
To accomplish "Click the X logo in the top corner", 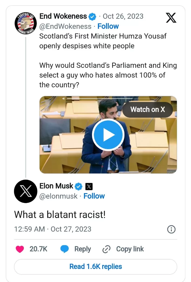I will coord(171,18).
